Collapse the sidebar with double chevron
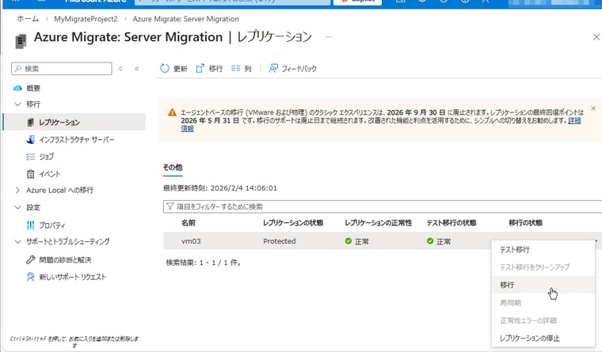Image resolution: width=602 pixels, height=352 pixels. (137, 69)
